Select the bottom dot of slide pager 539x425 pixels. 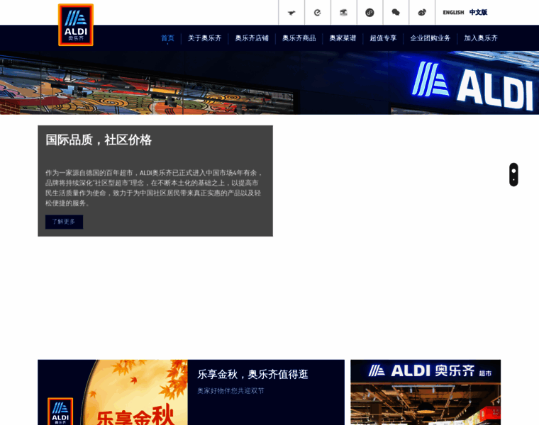[513, 179]
